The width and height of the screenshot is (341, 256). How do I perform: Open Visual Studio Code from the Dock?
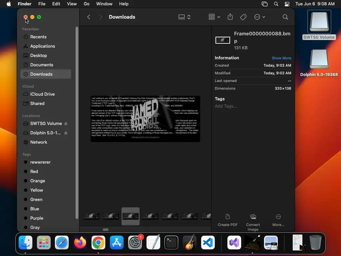(208, 243)
